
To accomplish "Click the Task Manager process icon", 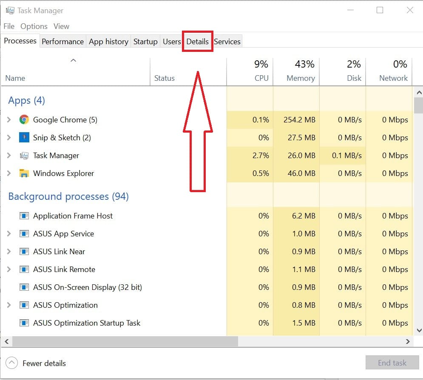I will (x=24, y=156).
